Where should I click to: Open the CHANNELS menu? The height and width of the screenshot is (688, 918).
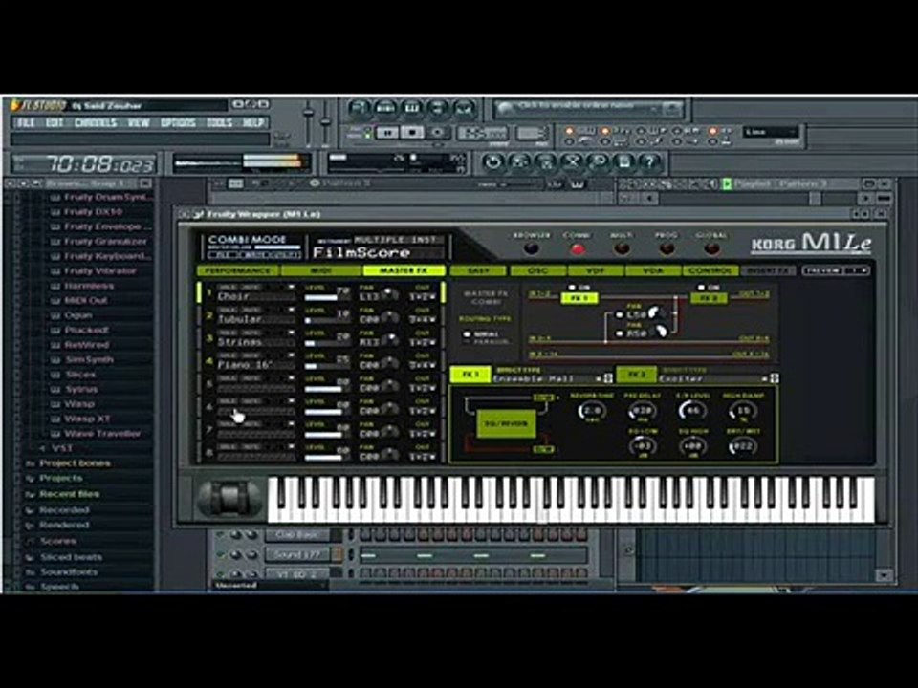[96, 123]
